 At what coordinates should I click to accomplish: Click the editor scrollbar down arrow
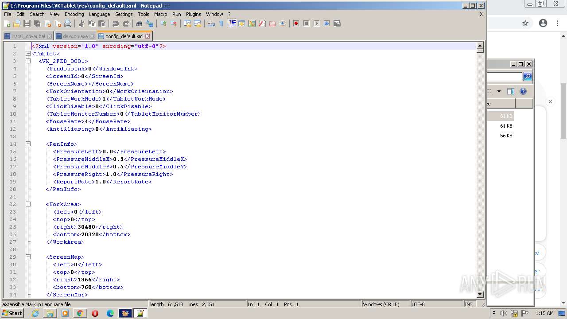[480, 294]
